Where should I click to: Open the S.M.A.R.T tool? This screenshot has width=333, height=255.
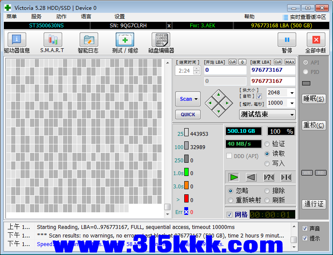coord(52,40)
